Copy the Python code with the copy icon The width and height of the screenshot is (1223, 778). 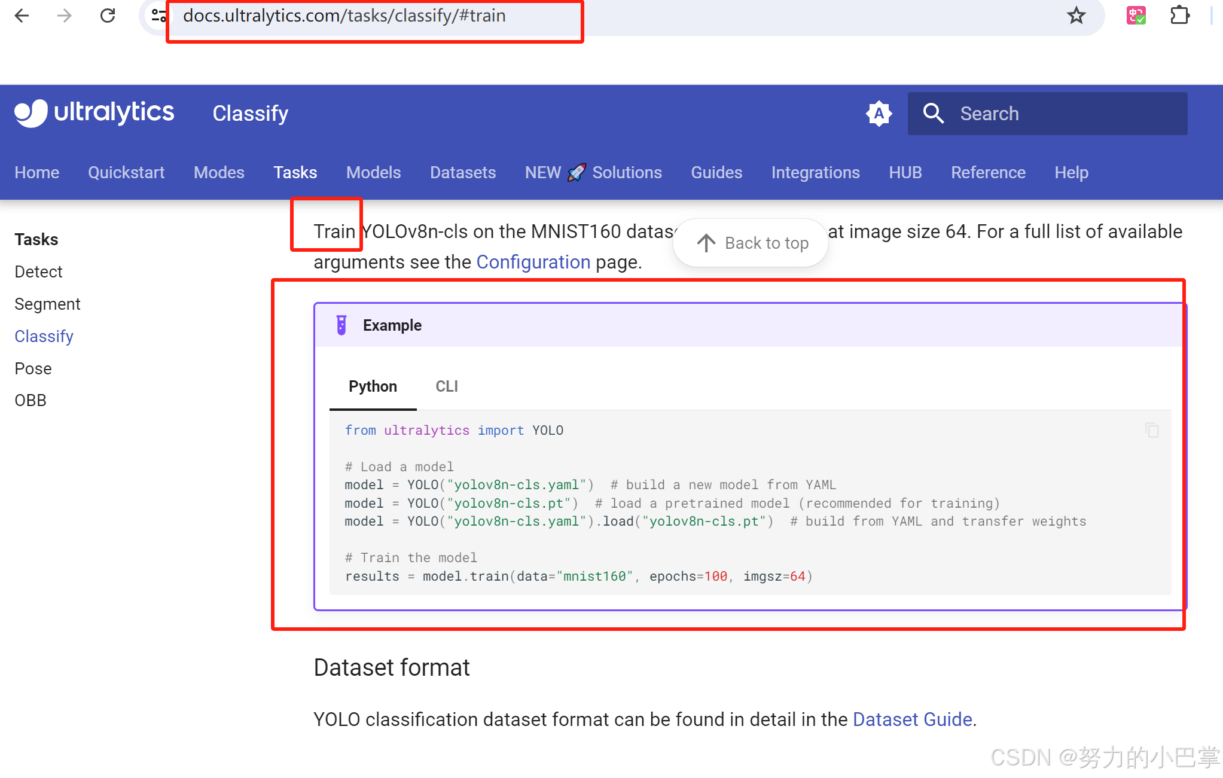point(1152,430)
